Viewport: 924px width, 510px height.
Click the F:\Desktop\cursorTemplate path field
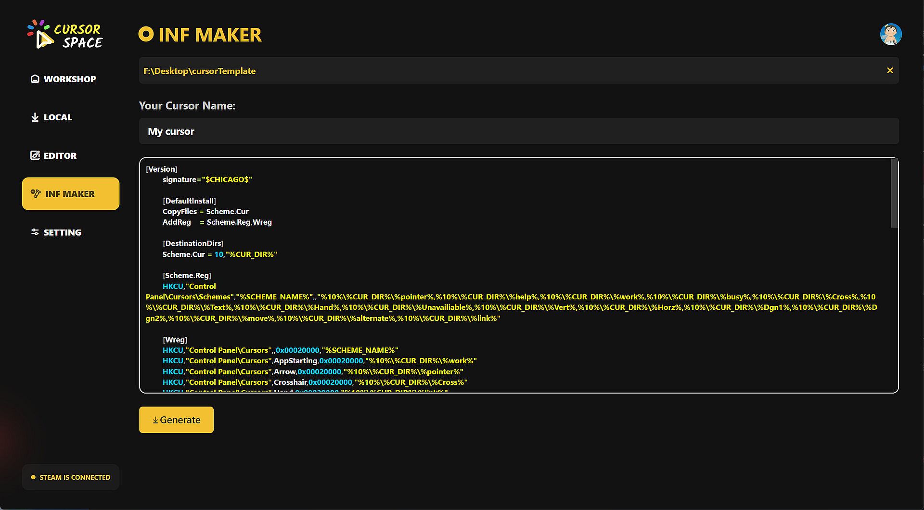519,71
